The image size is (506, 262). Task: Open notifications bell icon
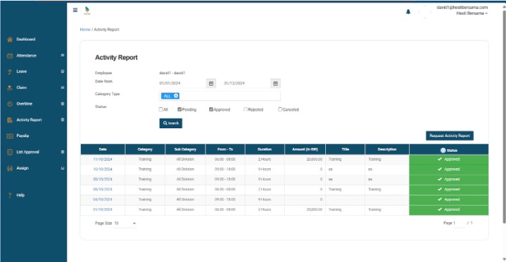click(x=408, y=12)
